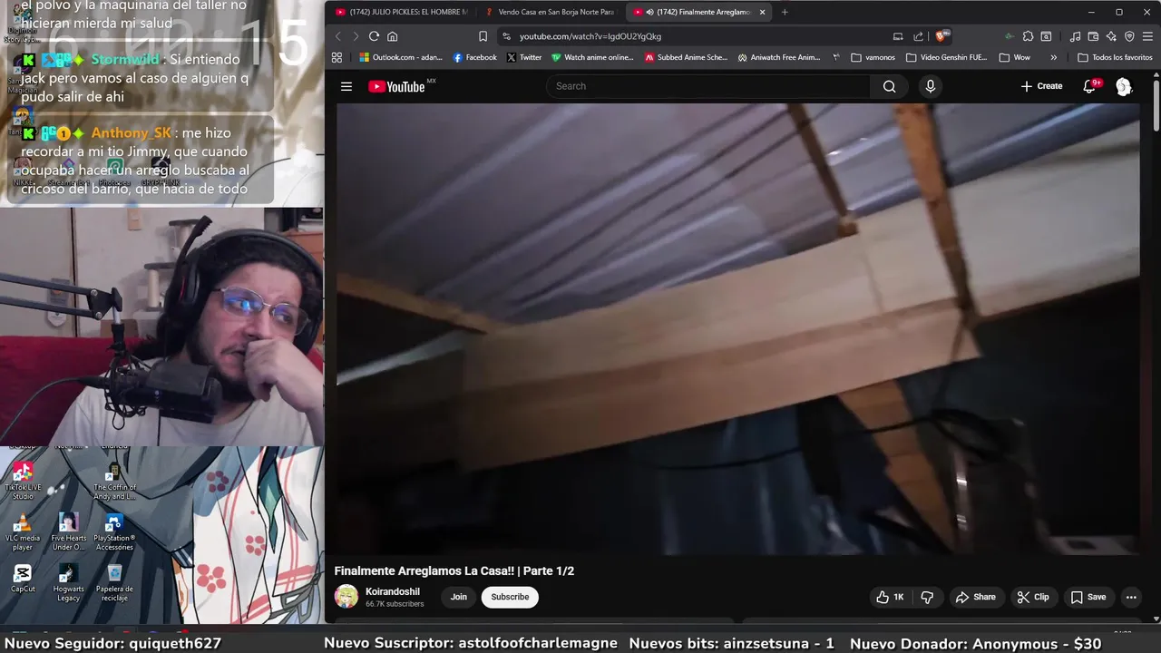Open the apps grid icon in bookmarks bar
Image resolution: width=1161 pixels, height=653 pixels.
pyautogui.click(x=337, y=57)
